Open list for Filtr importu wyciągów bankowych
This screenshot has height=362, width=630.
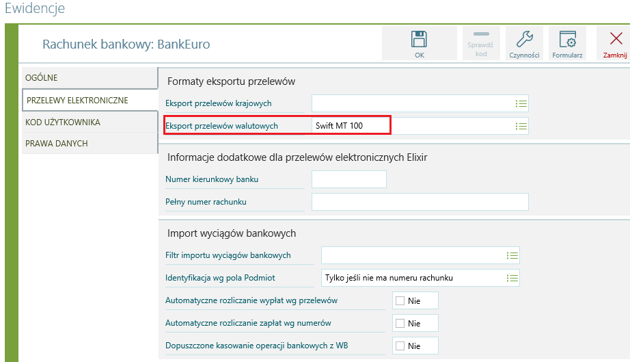point(512,256)
